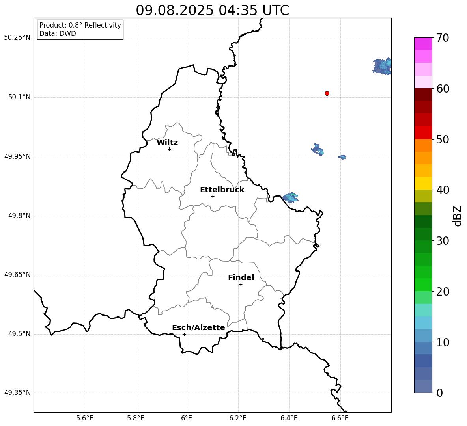Image resolution: width=467 pixels, height=426 pixels.
Task: Click the 5.8°E longitude label
Action: coord(136,418)
